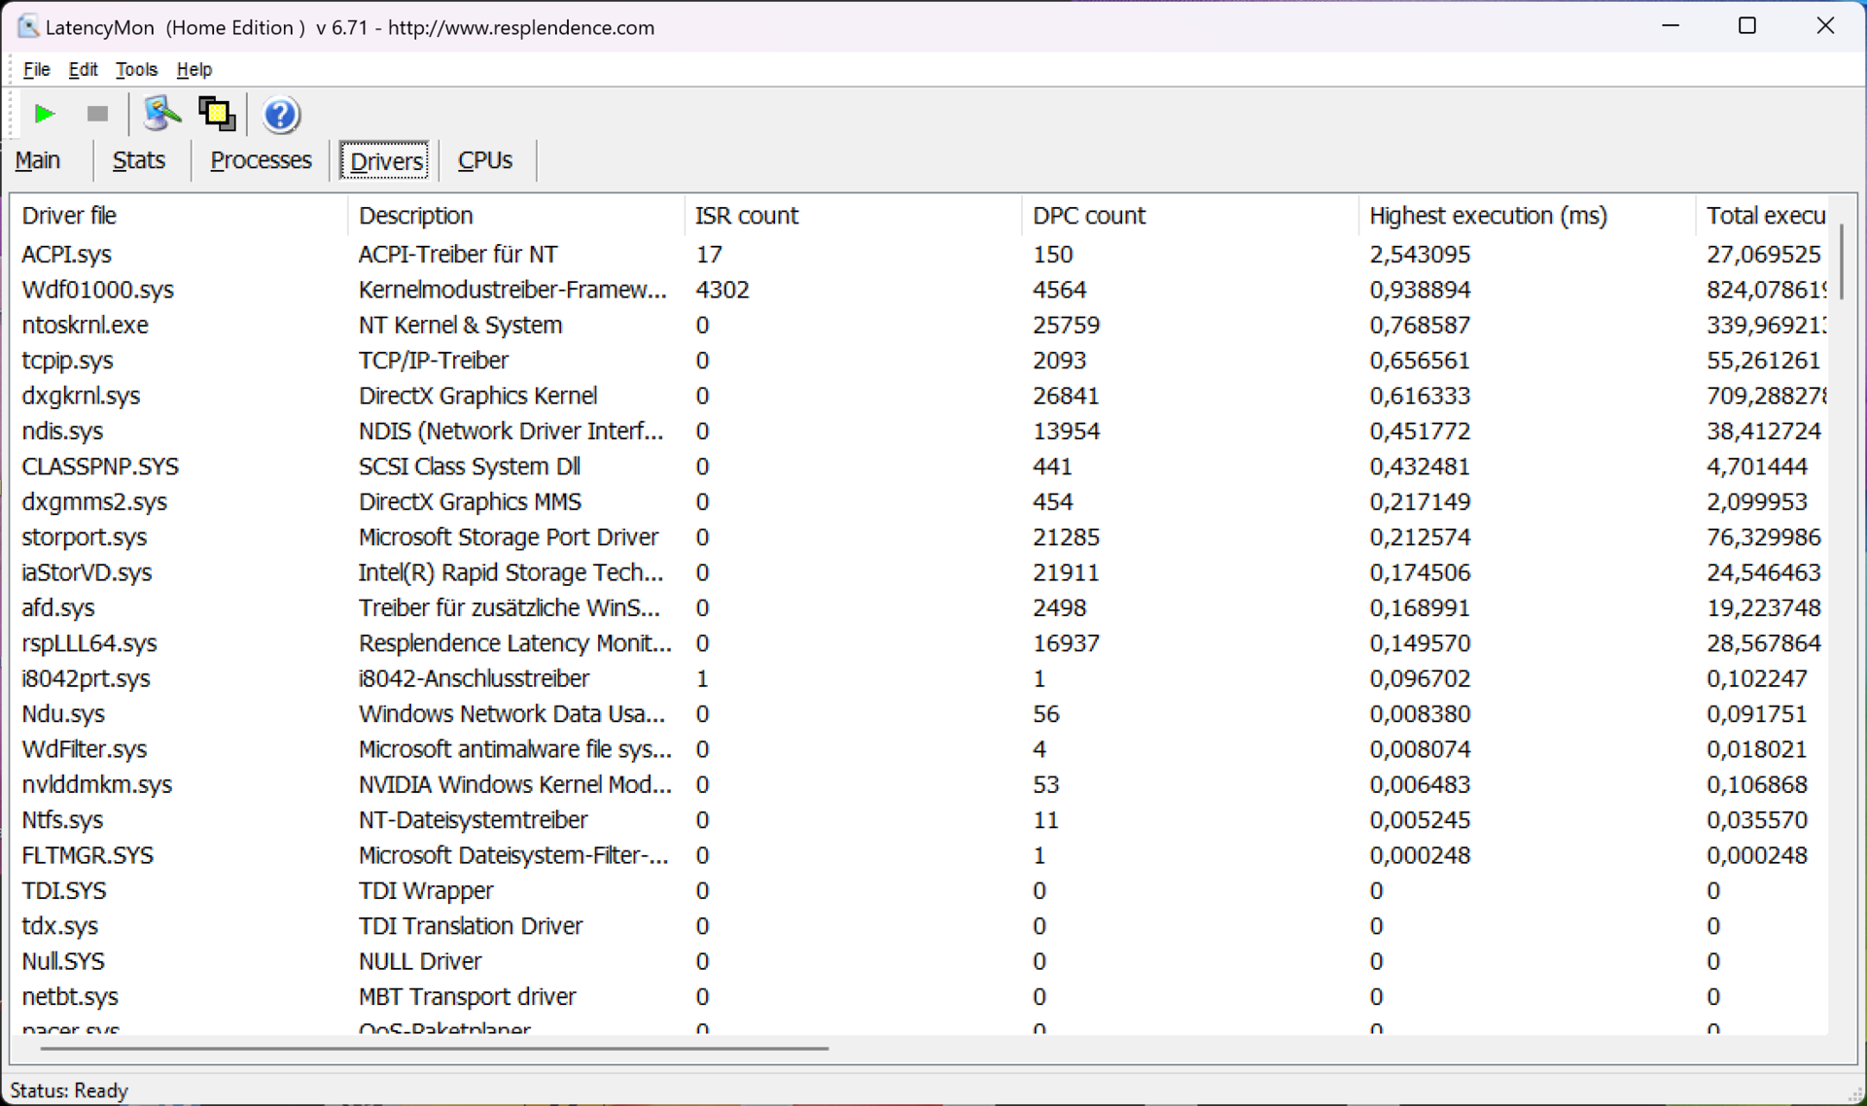The image size is (1867, 1106).
Task: Click the gray stop monitoring button
Action: [97, 114]
